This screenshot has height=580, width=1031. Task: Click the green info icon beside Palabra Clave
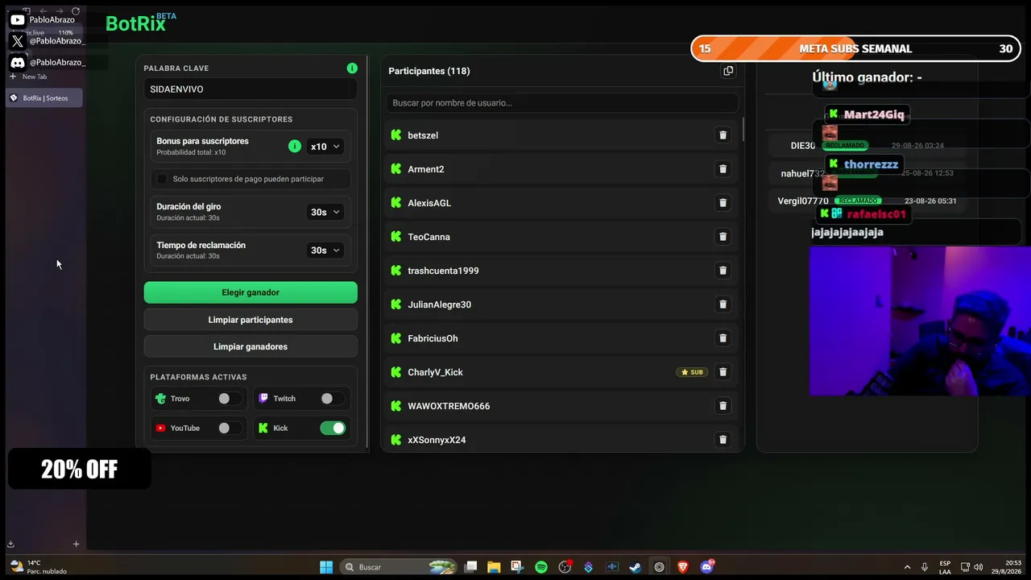[352, 68]
